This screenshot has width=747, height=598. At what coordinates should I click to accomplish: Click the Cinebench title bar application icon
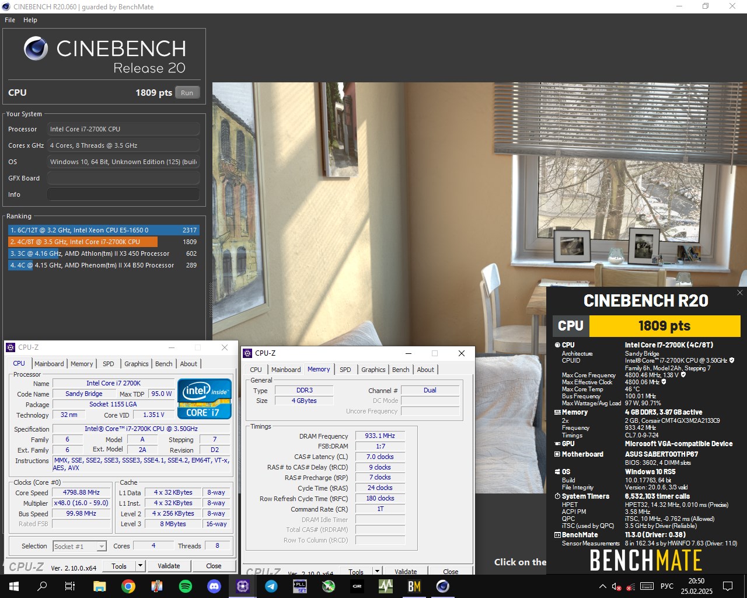pyautogui.click(x=6, y=6)
